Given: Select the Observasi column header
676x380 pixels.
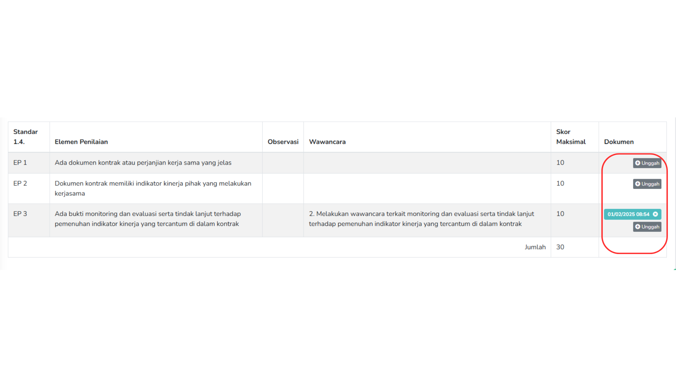Looking at the screenshot, I should point(283,142).
